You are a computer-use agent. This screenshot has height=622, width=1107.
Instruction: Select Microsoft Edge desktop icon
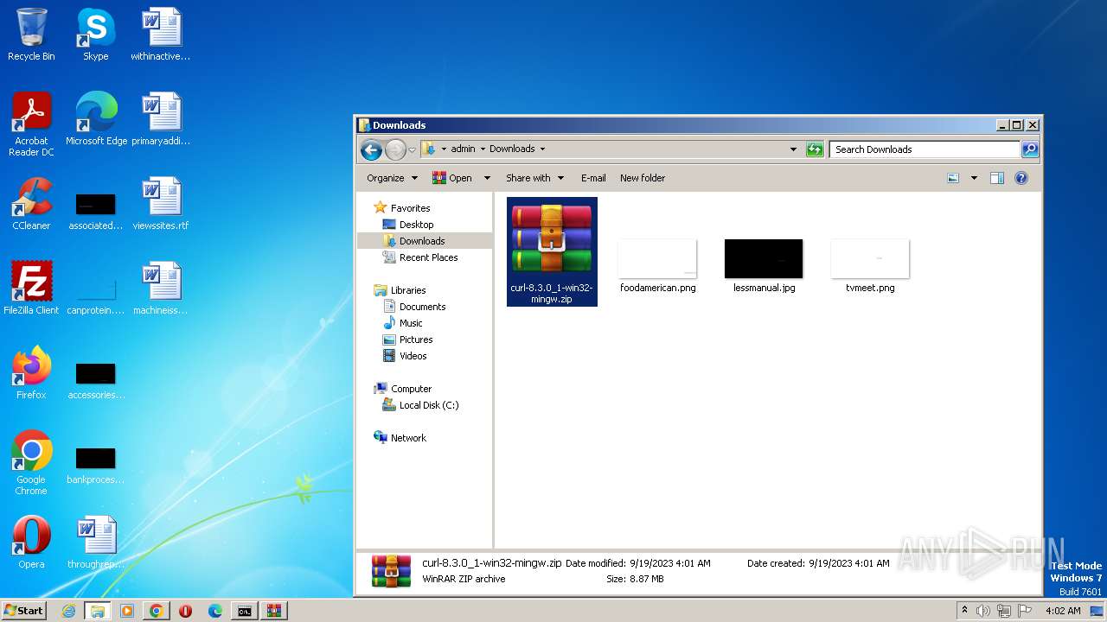(96, 119)
